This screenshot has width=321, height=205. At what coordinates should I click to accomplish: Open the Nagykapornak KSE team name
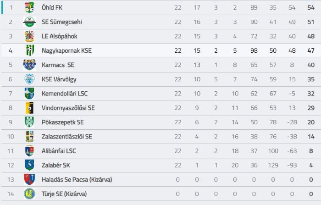click(x=67, y=50)
